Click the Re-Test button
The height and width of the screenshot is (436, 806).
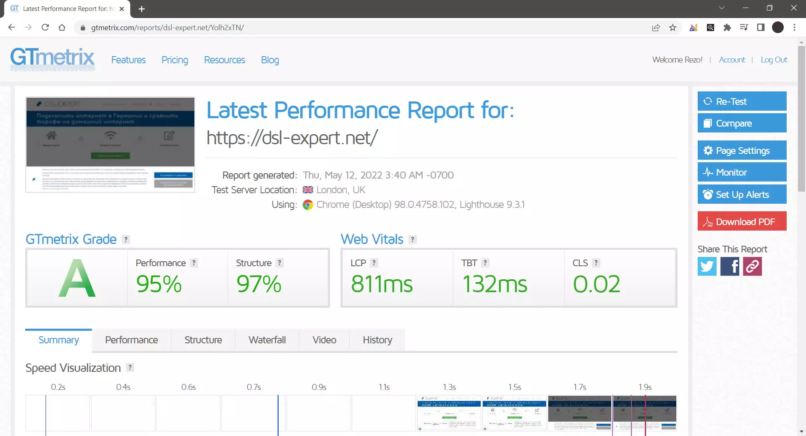coord(742,101)
